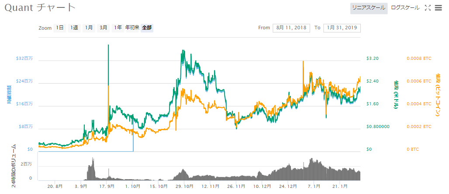Select the 1月 zoom range
Screen dimensions: 449x194
point(89,28)
